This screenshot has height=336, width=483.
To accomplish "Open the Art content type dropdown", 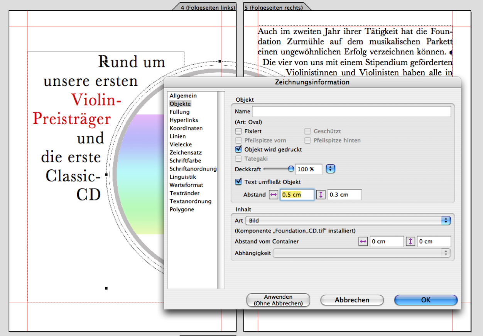I will tap(446, 221).
